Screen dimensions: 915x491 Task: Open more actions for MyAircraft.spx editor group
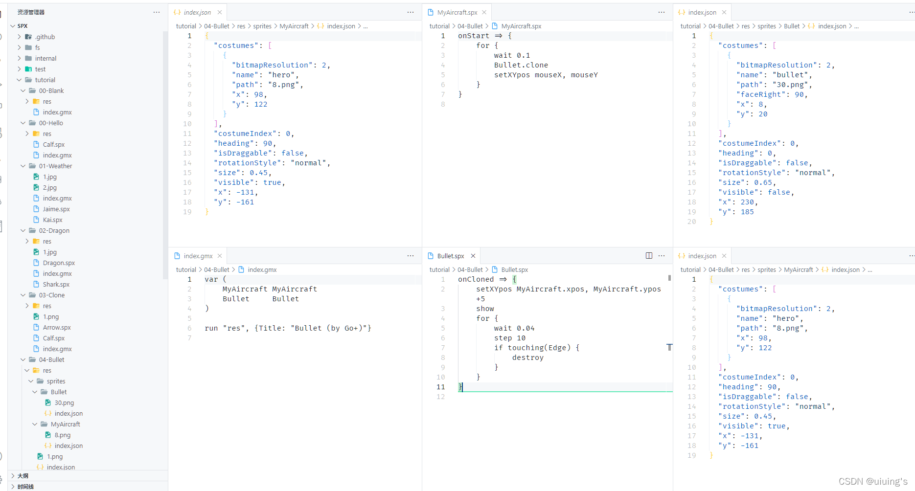tap(662, 12)
